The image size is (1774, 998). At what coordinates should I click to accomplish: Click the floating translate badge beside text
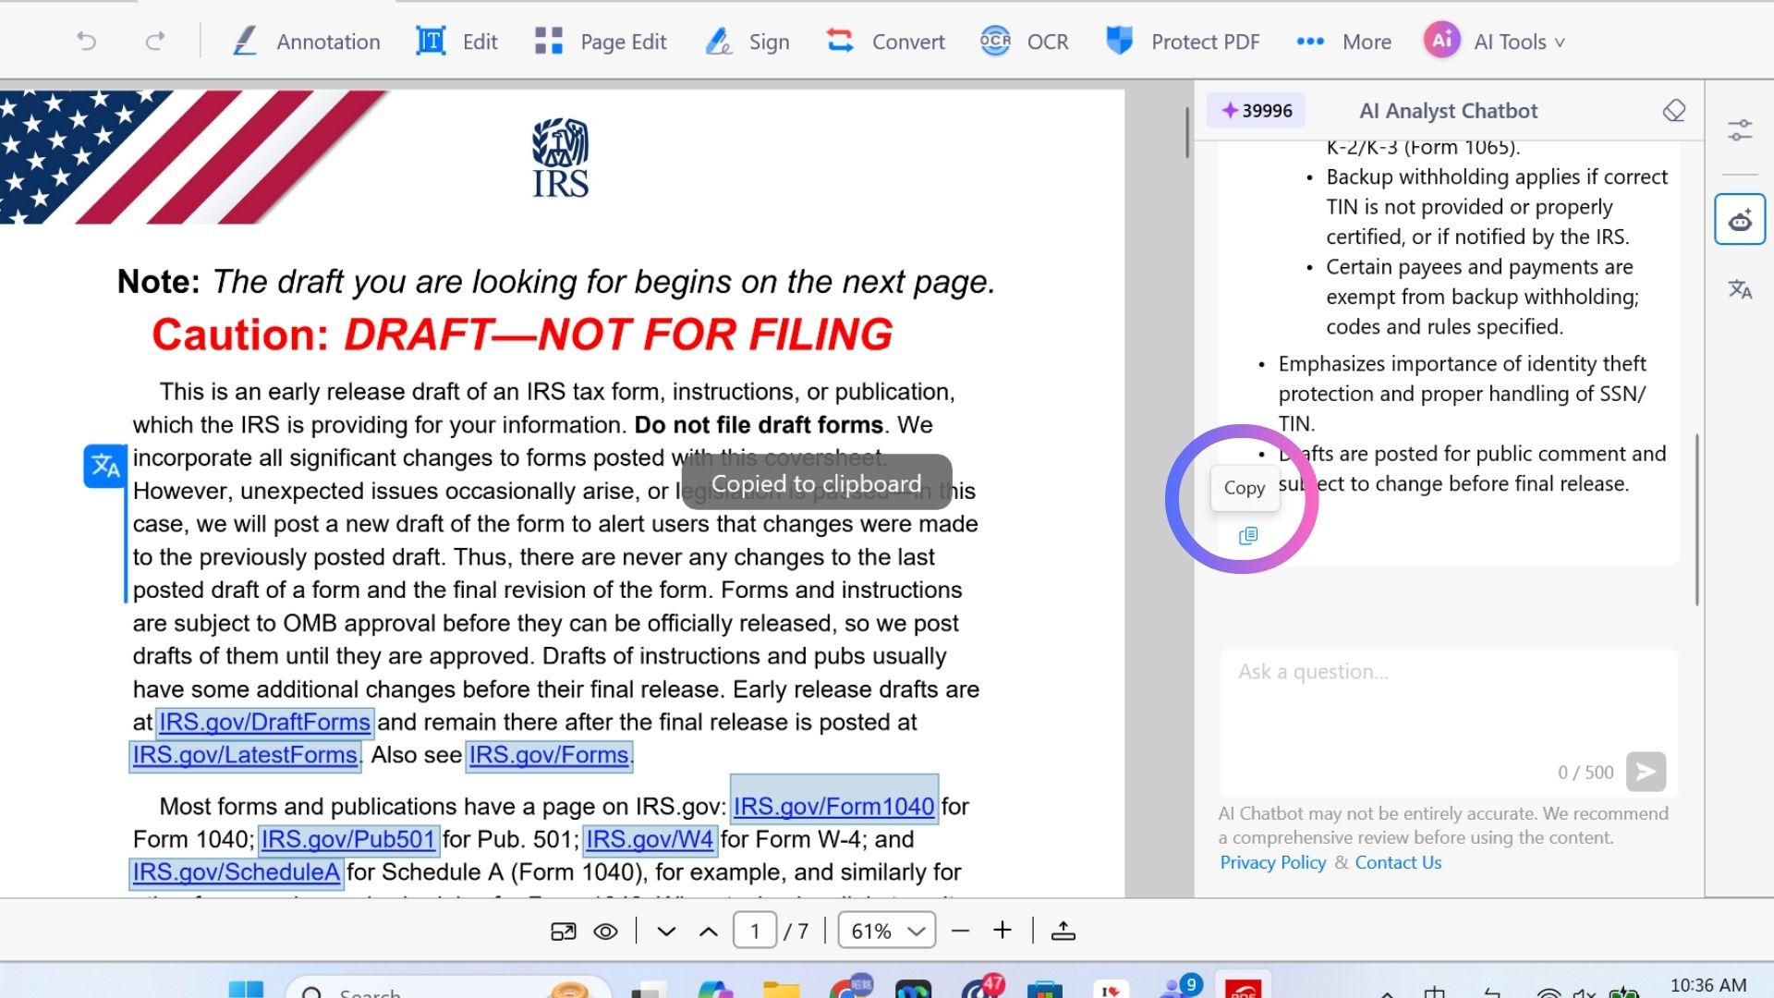click(104, 466)
